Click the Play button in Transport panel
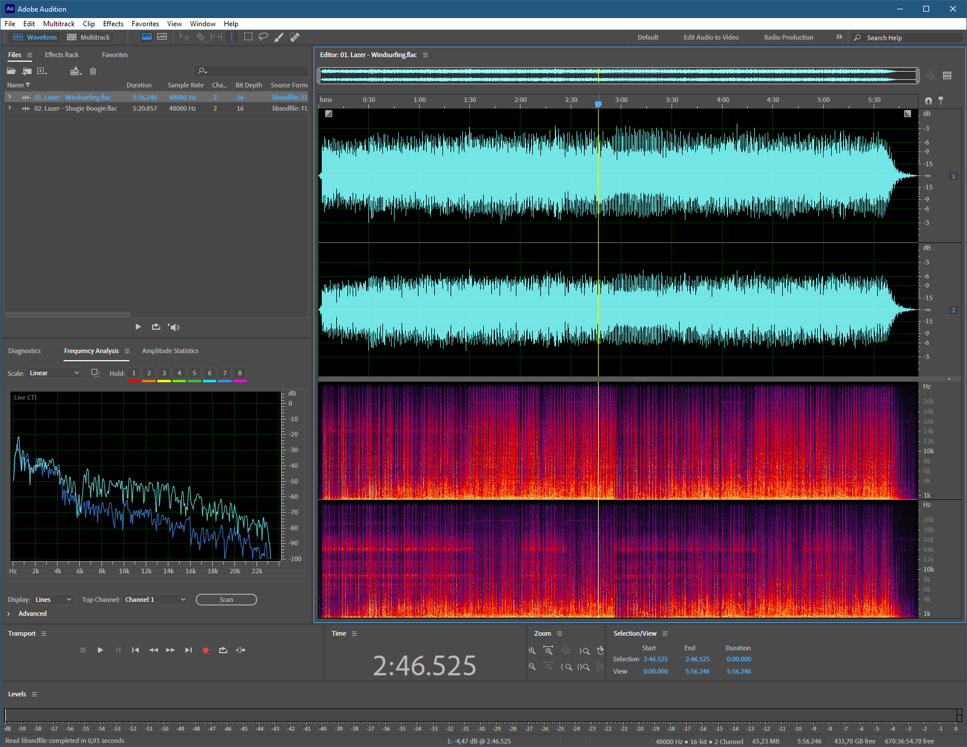This screenshot has height=747, width=967. (100, 650)
